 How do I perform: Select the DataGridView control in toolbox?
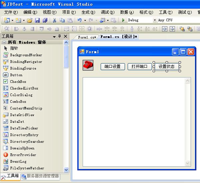[x=22, y=115]
